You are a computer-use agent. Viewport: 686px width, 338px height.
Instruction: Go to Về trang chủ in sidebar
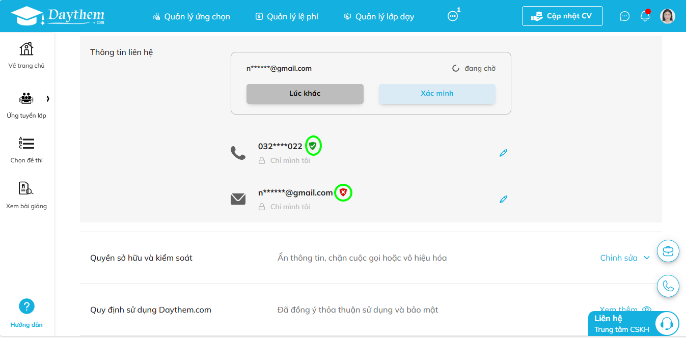pos(26,55)
